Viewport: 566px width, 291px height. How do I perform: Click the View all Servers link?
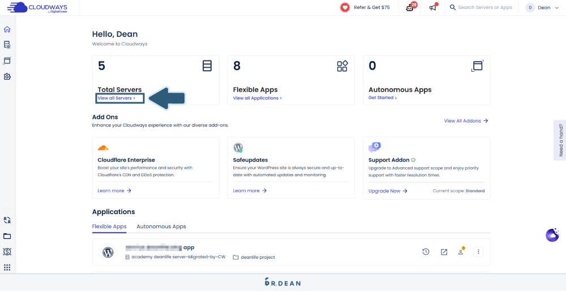pyautogui.click(x=116, y=98)
